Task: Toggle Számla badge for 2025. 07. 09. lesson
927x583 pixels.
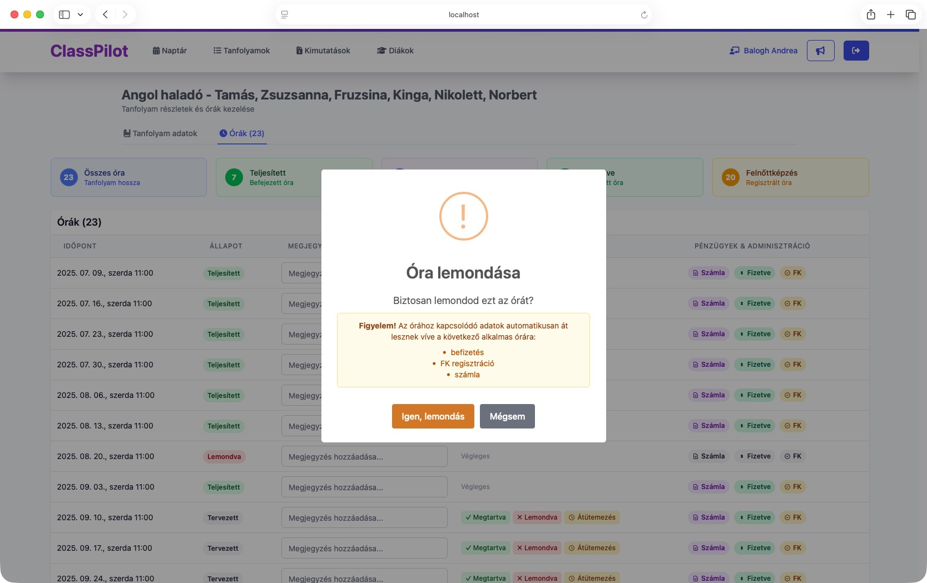Action: (708, 273)
